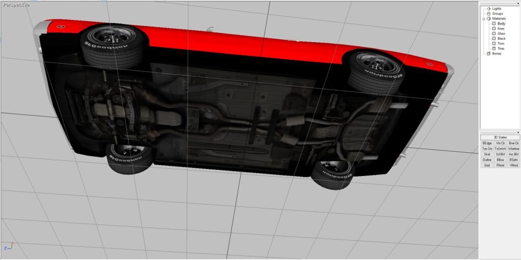Image resolution: width=521 pixels, height=260 pixels.
Task: Click the Lights icon in the tree
Action: click(x=488, y=9)
